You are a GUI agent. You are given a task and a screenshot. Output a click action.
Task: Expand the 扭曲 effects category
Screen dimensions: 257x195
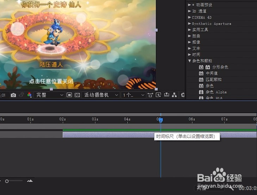tap(189, 36)
